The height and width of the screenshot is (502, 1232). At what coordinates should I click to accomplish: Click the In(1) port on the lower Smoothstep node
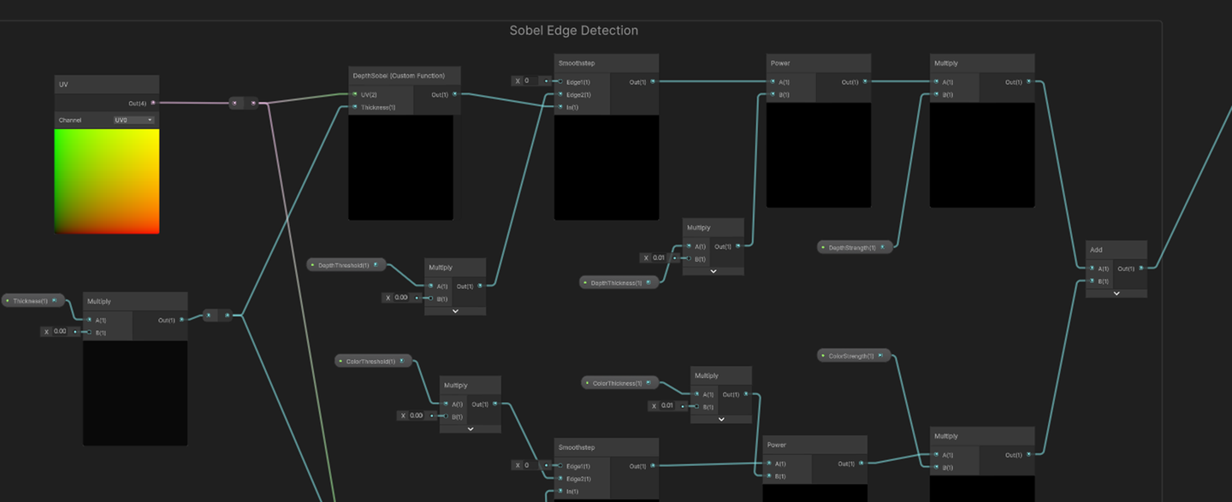559,492
